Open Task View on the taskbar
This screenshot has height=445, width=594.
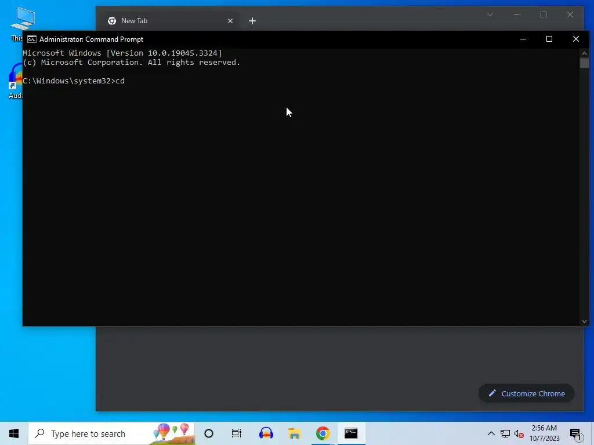(237, 433)
